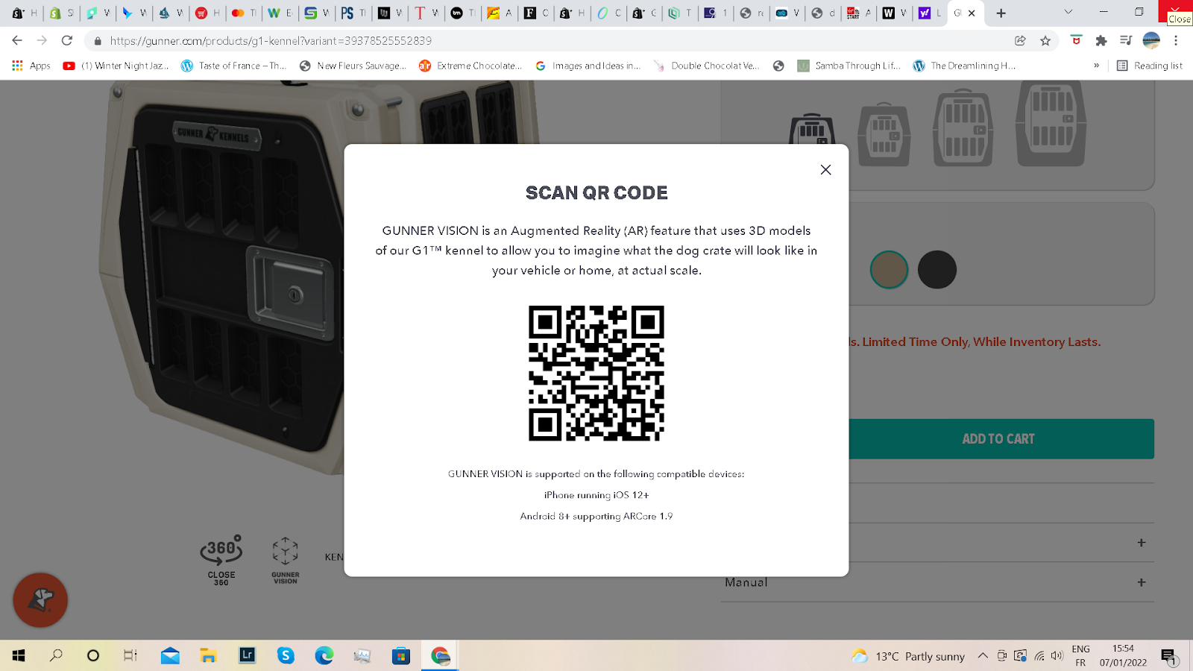Switch to the green Shopify bag tab
Screen dimensions: 1193x671
[x=61, y=13]
